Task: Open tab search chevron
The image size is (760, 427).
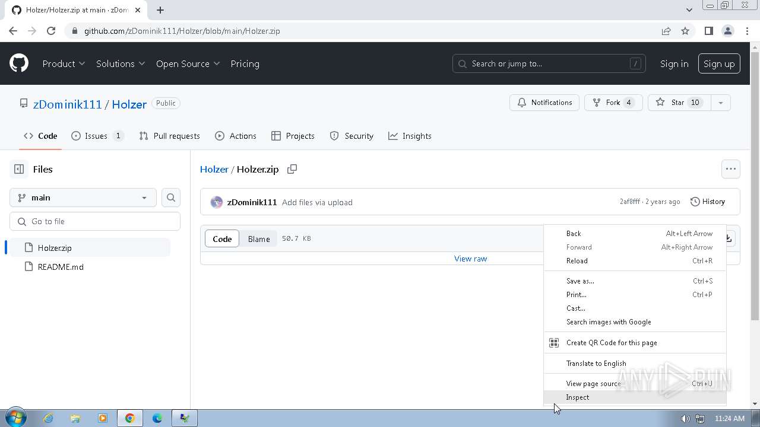Action: pos(689,10)
